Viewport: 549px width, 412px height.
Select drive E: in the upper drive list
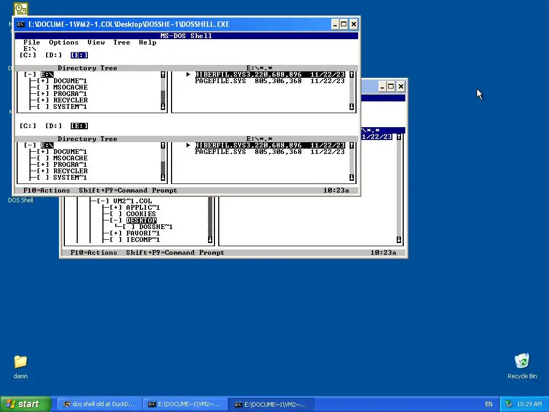79,55
